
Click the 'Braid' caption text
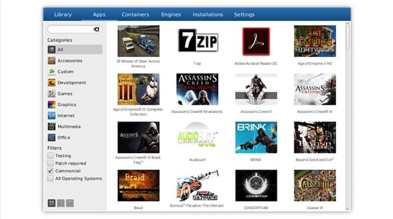pyautogui.click(x=138, y=208)
